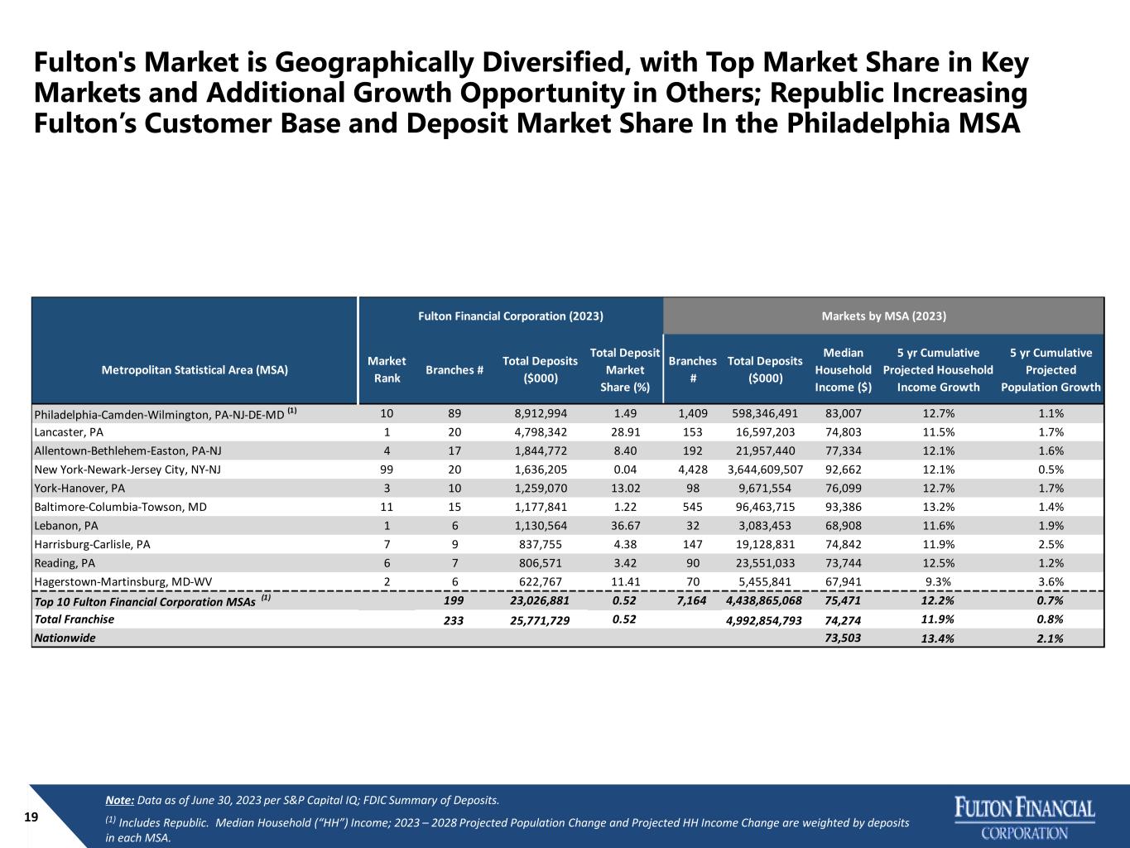1130x848 pixels.
Task: Select the income growth value 9.3%
Action: pyautogui.click(x=938, y=581)
